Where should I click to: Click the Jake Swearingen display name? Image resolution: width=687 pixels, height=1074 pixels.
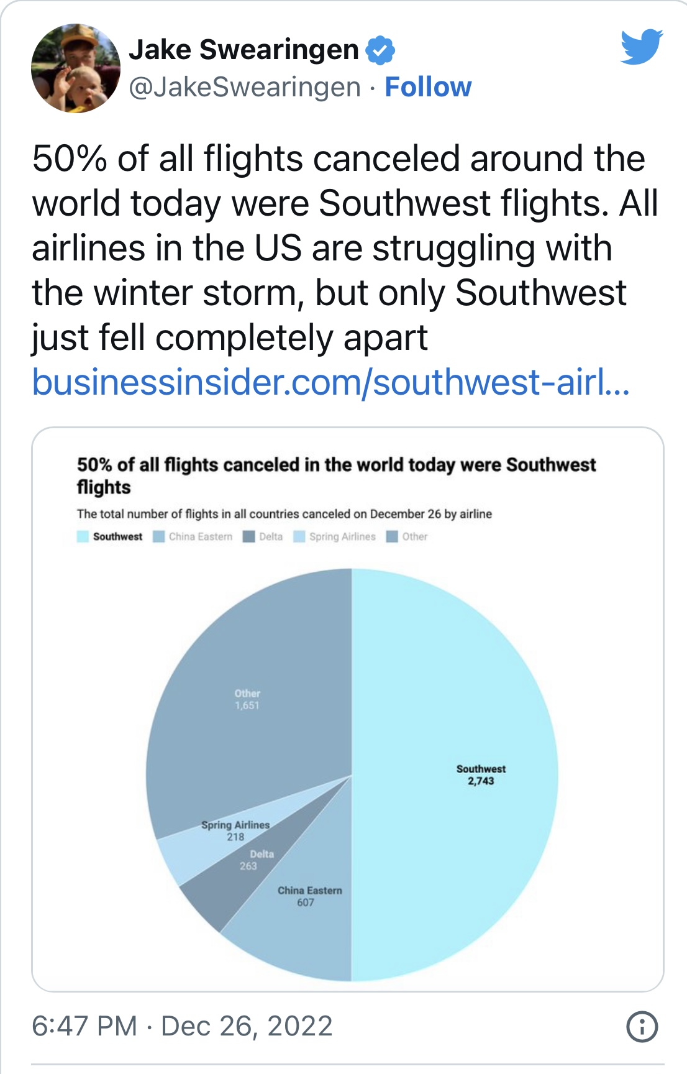point(243,50)
